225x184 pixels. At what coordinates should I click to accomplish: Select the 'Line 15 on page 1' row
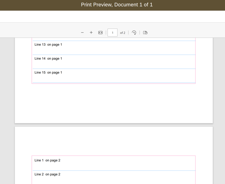48,72
